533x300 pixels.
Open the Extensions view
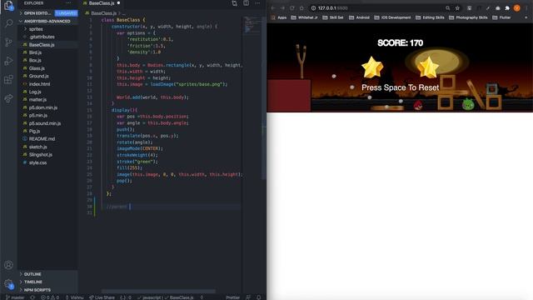[8, 80]
